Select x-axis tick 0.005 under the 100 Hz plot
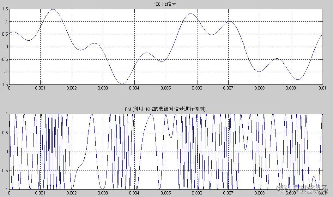The image size is (333, 197). click(166, 88)
